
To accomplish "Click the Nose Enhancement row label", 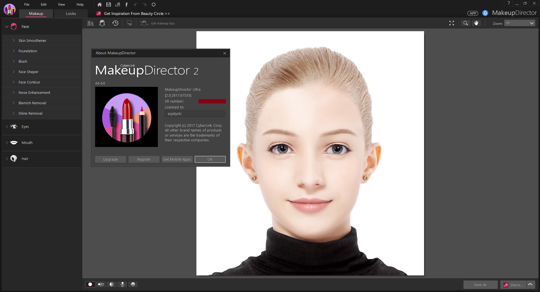I will click(34, 92).
